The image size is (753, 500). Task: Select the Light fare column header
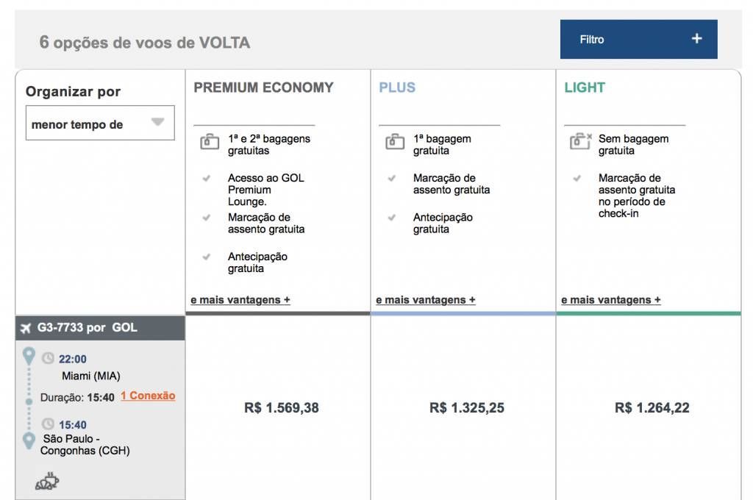click(x=585, y=87)
